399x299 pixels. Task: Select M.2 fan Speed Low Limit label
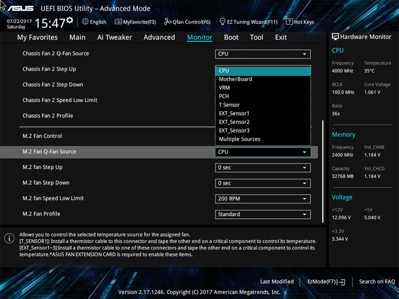click(53, 198)
